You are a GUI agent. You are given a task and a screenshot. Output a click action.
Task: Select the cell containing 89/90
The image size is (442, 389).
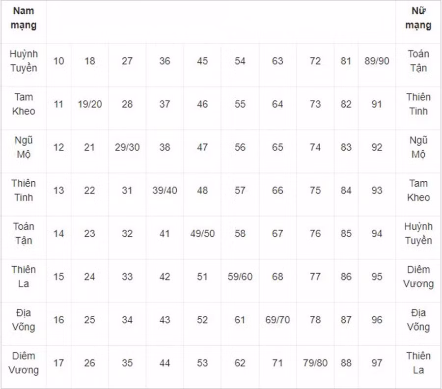[377, 61]
